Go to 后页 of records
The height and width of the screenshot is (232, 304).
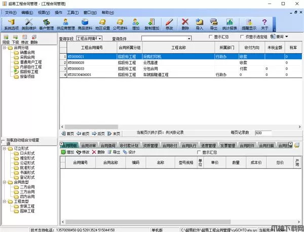point(98,133)
